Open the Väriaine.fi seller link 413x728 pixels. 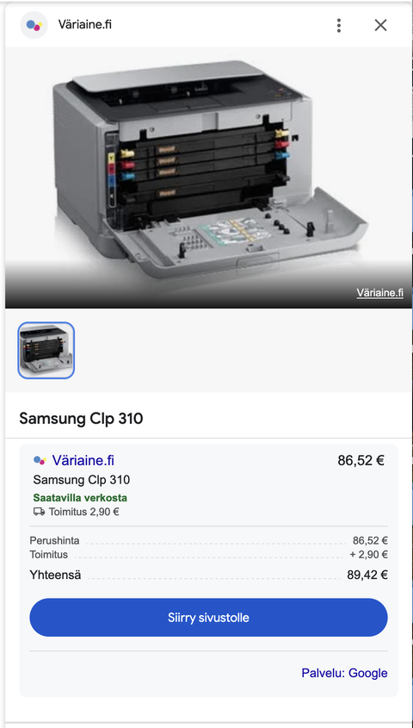coord(83,461)
